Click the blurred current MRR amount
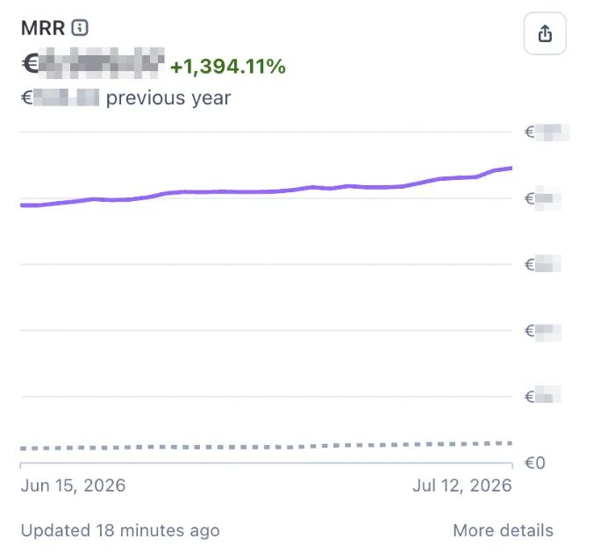Viewport: 593px width, 553px height. (x=93, y=63)
